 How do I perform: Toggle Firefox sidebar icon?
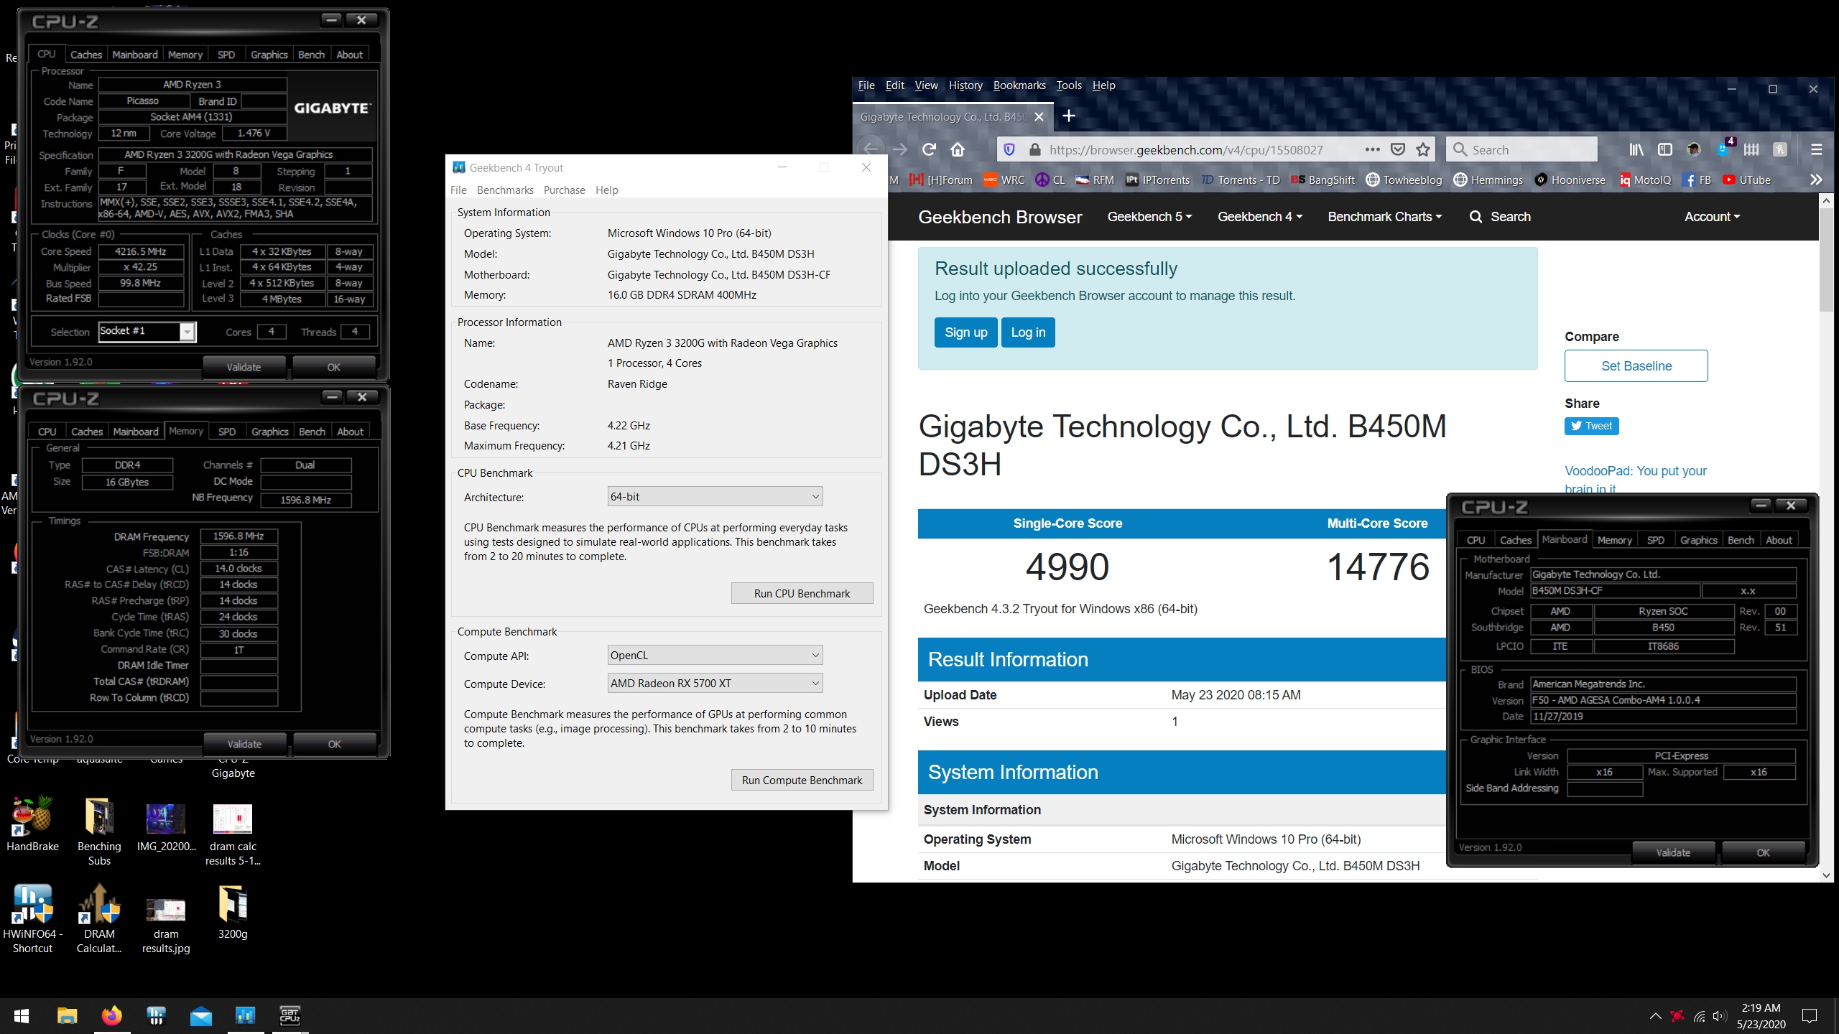click(1665, 149)
